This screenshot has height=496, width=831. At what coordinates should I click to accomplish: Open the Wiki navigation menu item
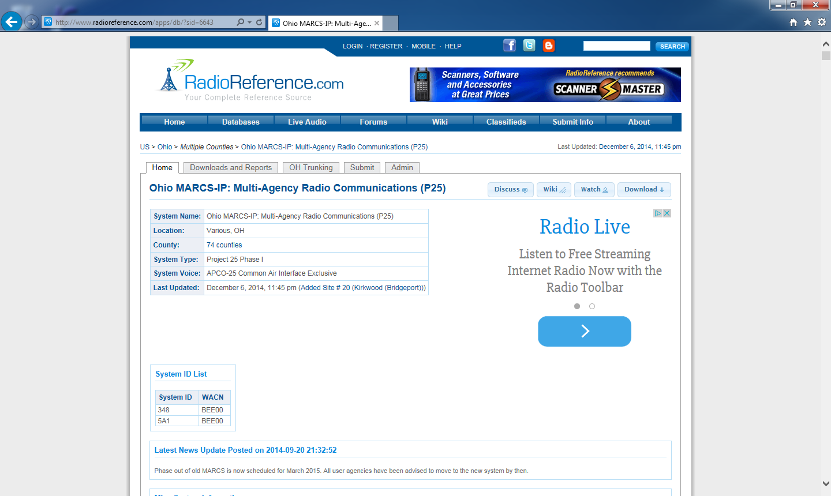click(x=440, y=122)
